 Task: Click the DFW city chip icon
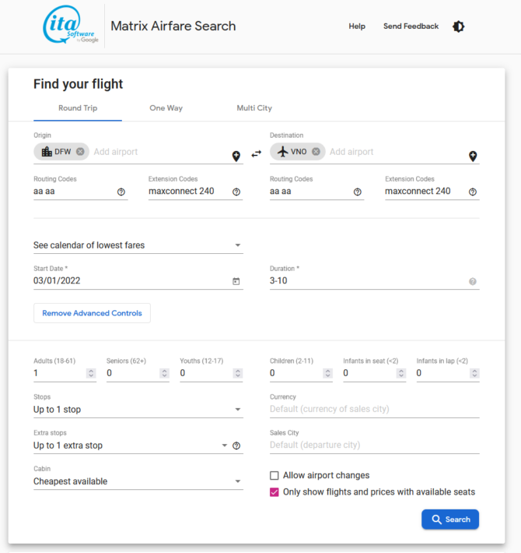click(x=47, y=152)
